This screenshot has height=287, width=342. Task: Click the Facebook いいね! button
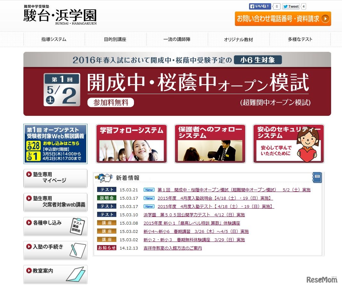pyautogui.click(x=260, y=6)
